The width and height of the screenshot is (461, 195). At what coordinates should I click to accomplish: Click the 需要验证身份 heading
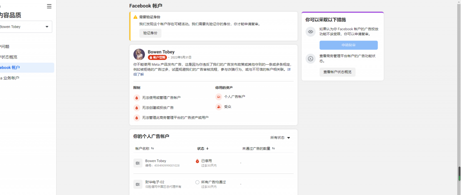[x=150, y=17]
